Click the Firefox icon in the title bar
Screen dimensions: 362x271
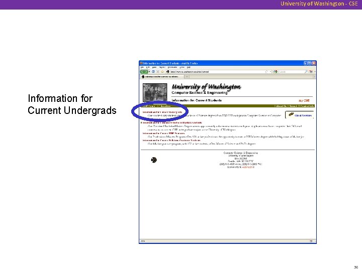point(141,63)
